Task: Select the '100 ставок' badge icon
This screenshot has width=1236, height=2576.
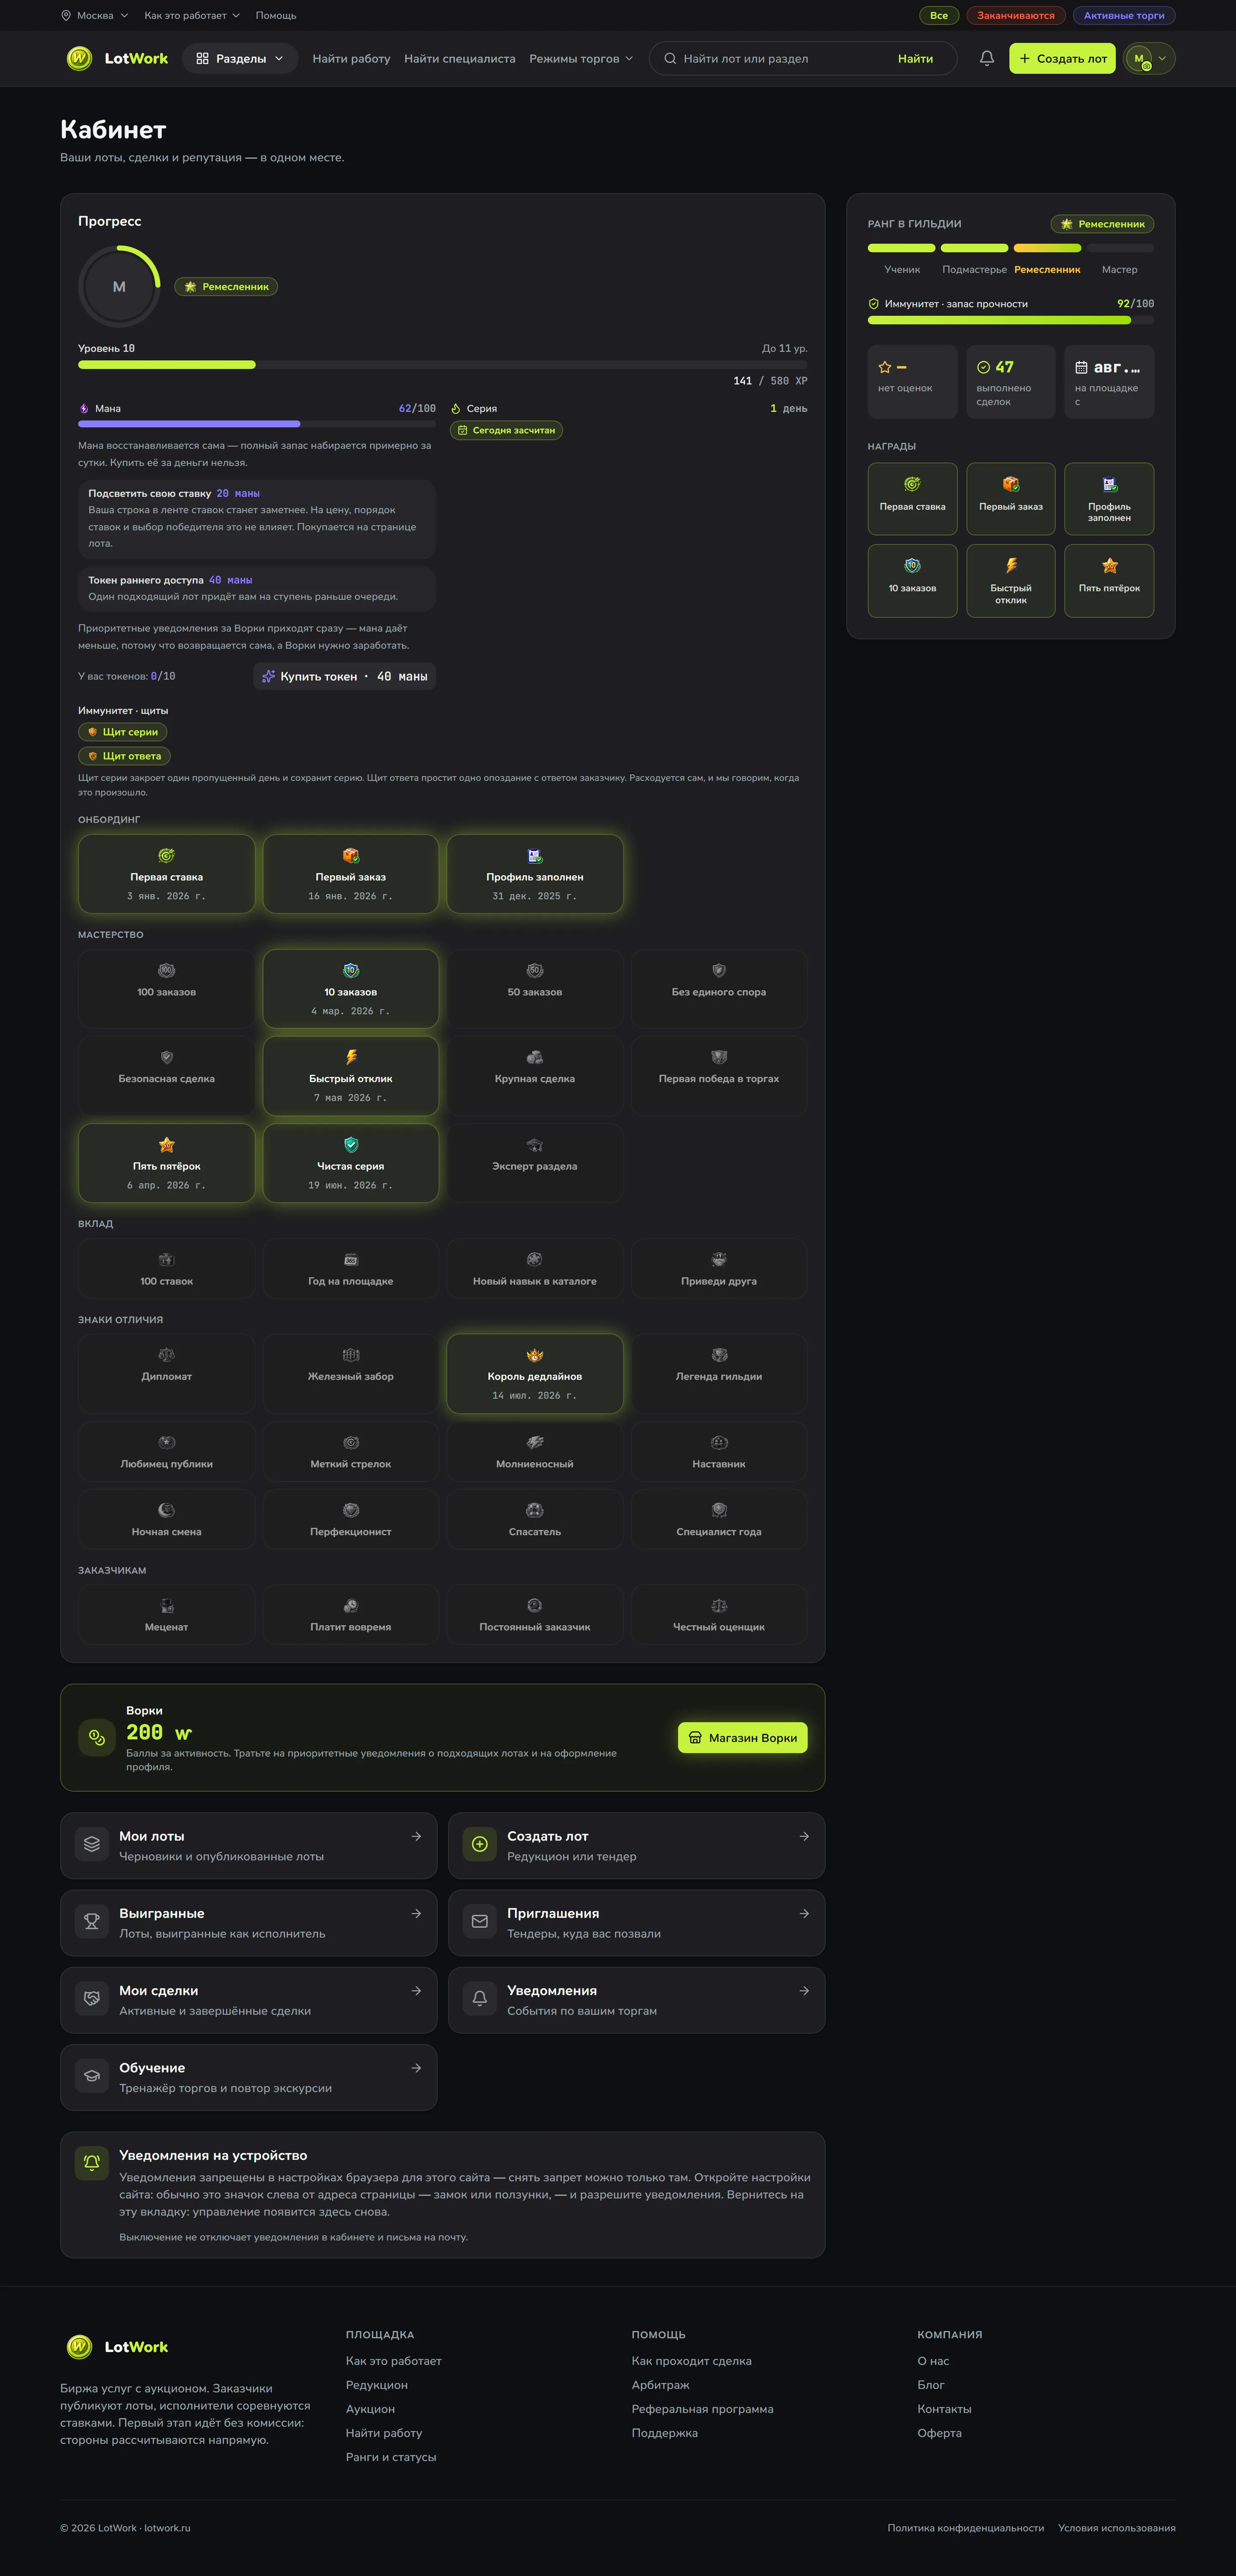Action: pos(167,1260)
